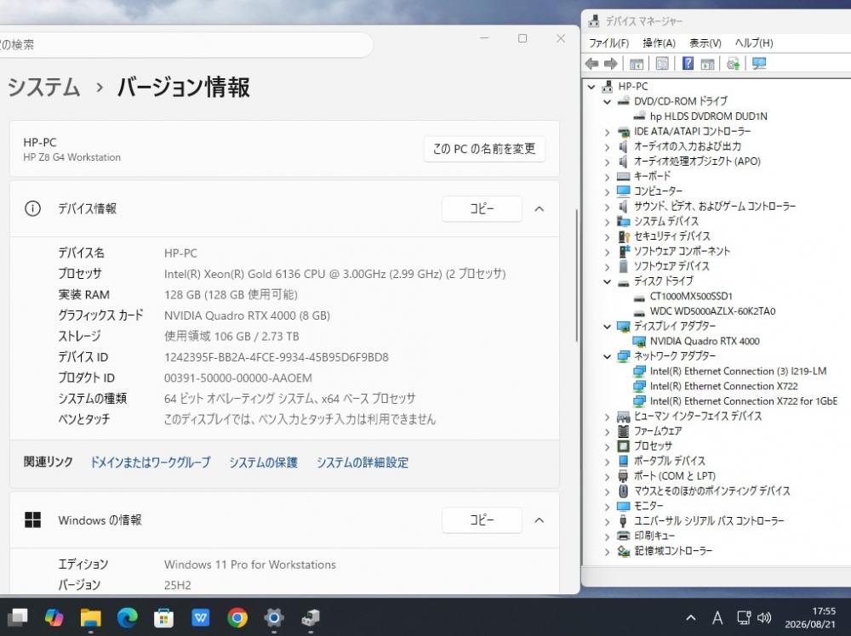
Task: Click the 128 GB RAM value
Action: 231,294
